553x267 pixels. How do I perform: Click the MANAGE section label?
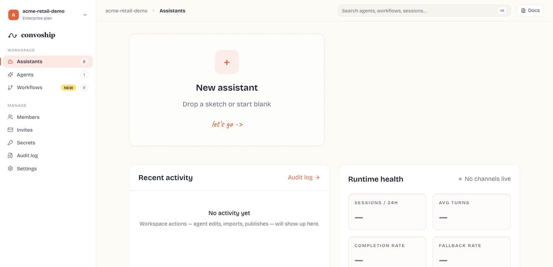tap(17, 105)
